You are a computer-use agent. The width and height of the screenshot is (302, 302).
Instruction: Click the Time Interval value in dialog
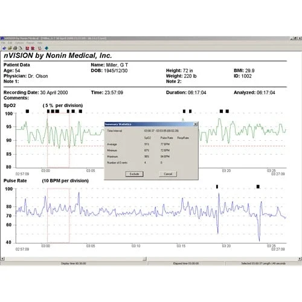point(161,131)
